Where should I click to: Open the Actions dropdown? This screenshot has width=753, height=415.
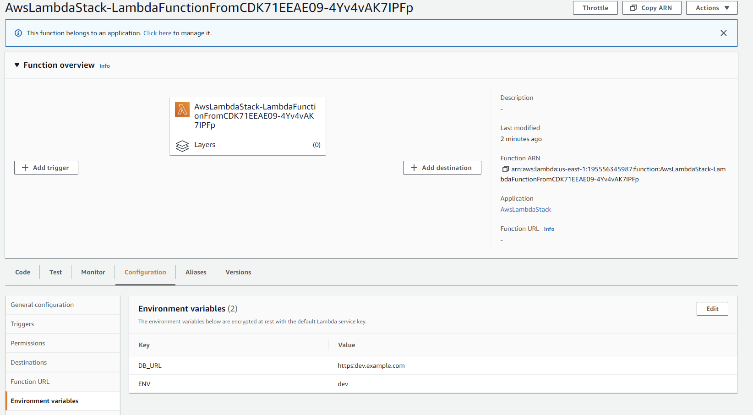coord(712,8)
